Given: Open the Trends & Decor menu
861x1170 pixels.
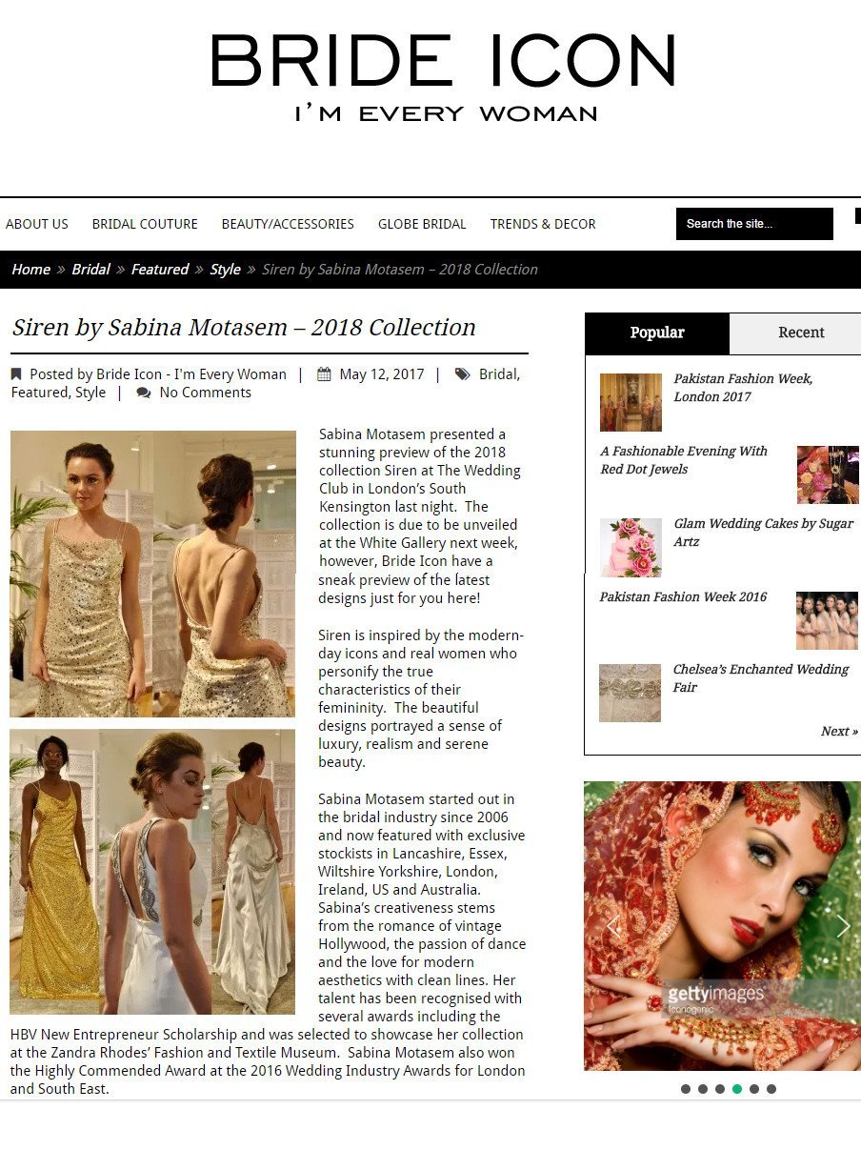Looking at the screenshot, I should 543,224.
